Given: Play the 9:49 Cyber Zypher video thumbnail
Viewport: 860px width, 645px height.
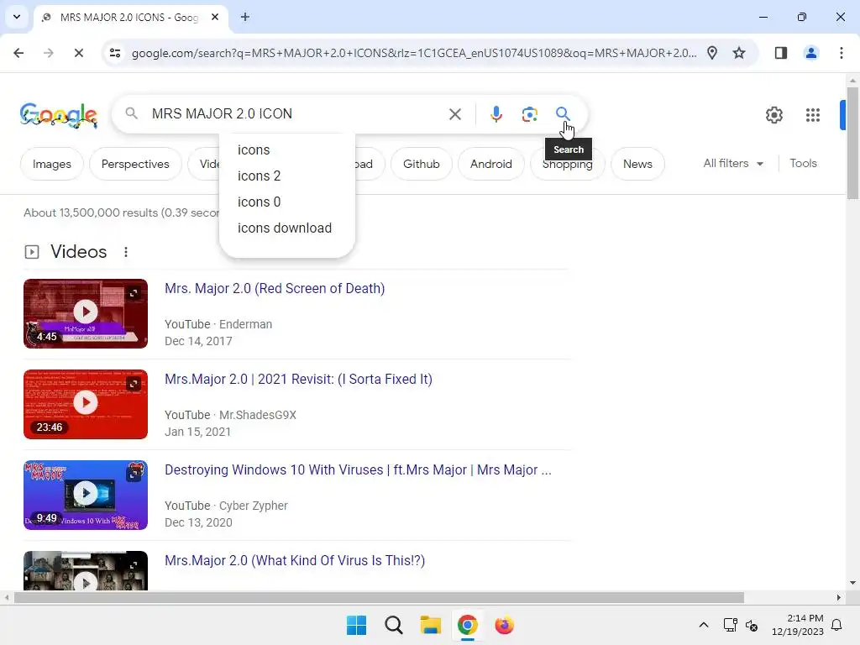Looking at the screenshot, I should point(86,495).
